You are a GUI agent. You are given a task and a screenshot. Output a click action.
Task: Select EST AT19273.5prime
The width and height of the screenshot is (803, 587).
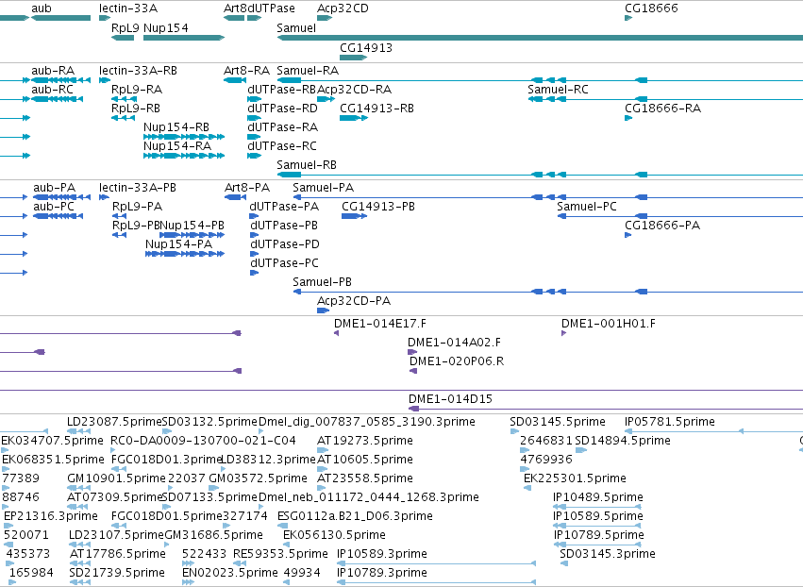point(365,441)
